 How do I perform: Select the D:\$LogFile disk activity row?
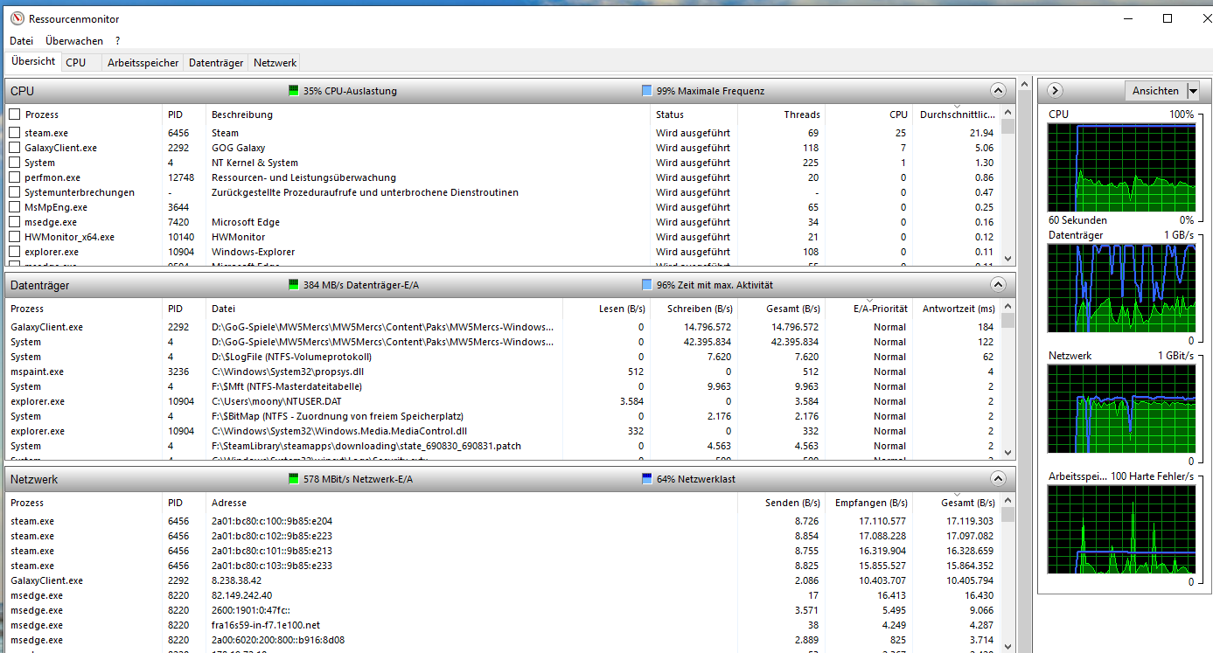[x=504, y=357]
